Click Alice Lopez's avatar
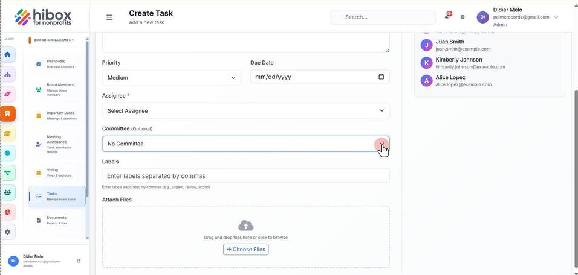The width and height of the screenshot is (578, 275). tap(426, 81)
